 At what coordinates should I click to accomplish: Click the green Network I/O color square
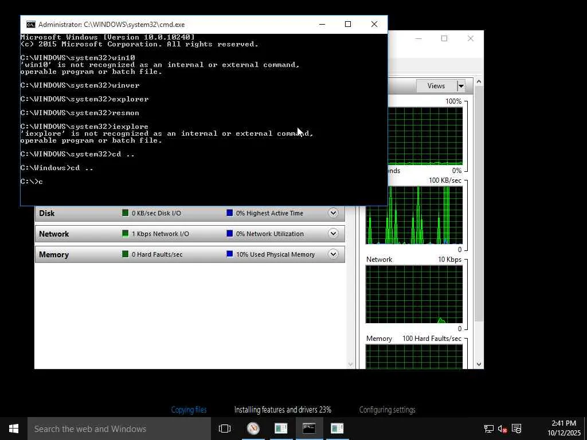(x=126, y=234)
